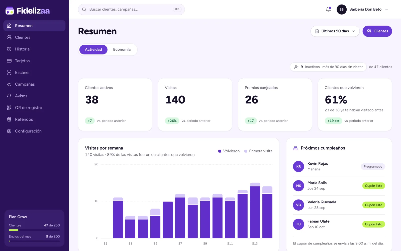Switch to the Economía tab
401x251 pixels.
122,49
